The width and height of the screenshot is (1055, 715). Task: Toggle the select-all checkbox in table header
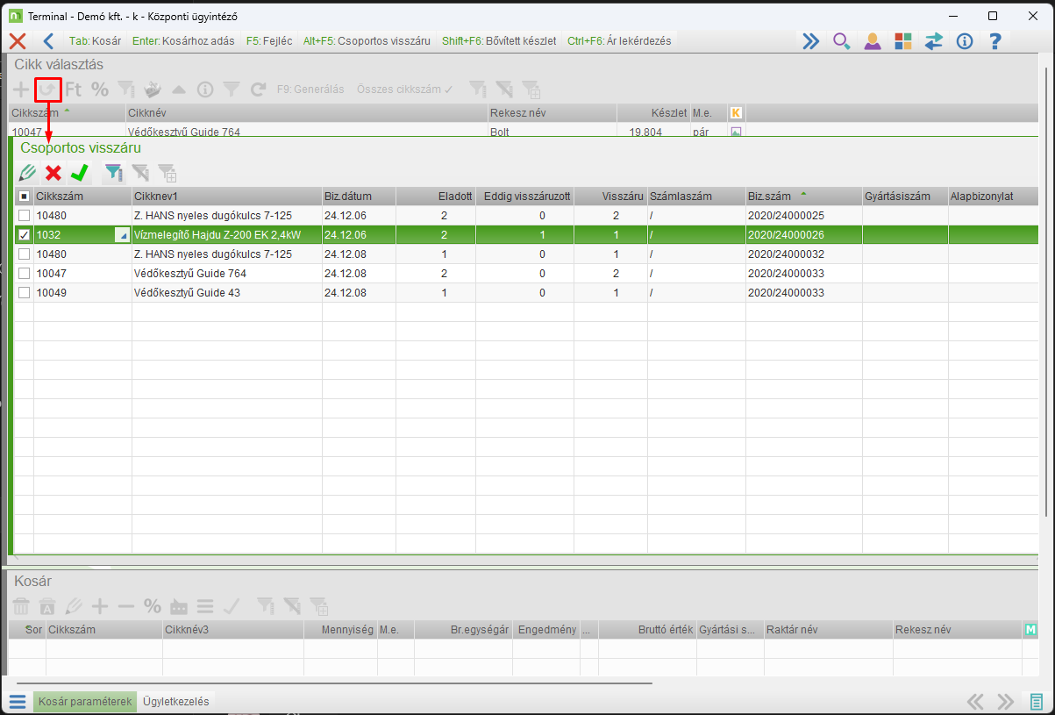coord(25,197)
